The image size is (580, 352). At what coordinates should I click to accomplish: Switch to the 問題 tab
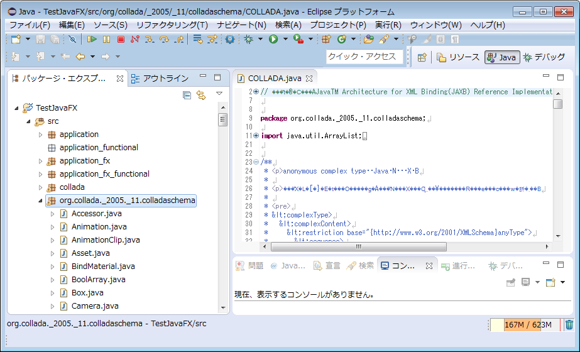[250, 266]
